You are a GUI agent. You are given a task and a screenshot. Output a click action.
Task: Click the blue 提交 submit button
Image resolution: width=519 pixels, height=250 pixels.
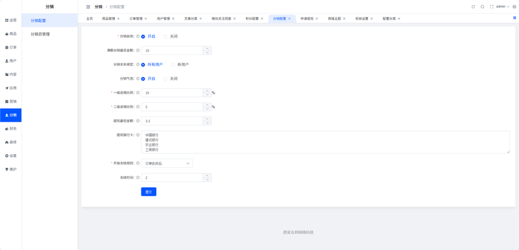(149, 192)
